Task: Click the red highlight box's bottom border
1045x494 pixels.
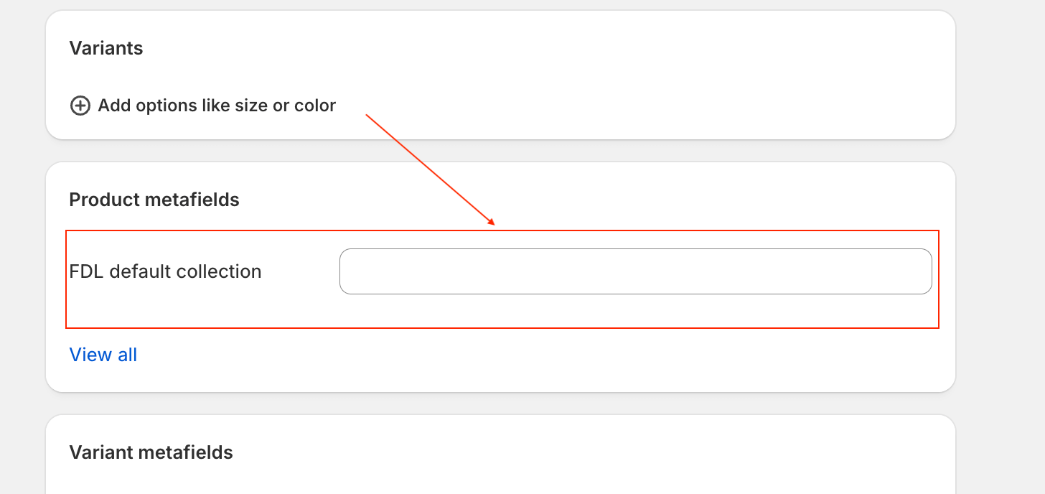Action: point(502,328)
